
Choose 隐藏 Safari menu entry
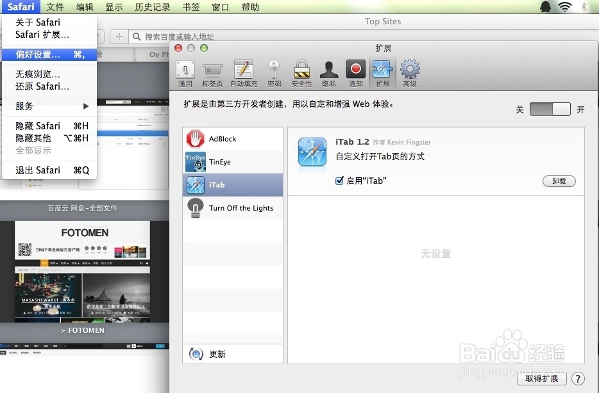[49, 126]
